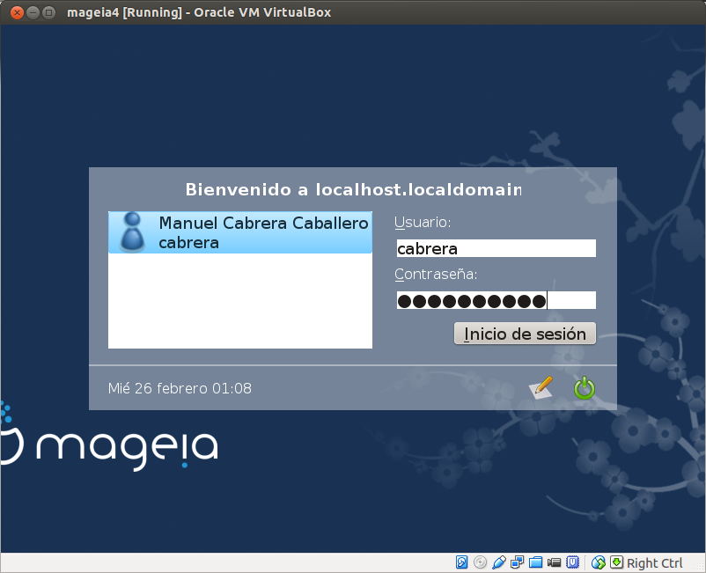Click the optical drive status icon
This screenshot has height=573, width=706.
pyautogui.click(x=480, y=562)
